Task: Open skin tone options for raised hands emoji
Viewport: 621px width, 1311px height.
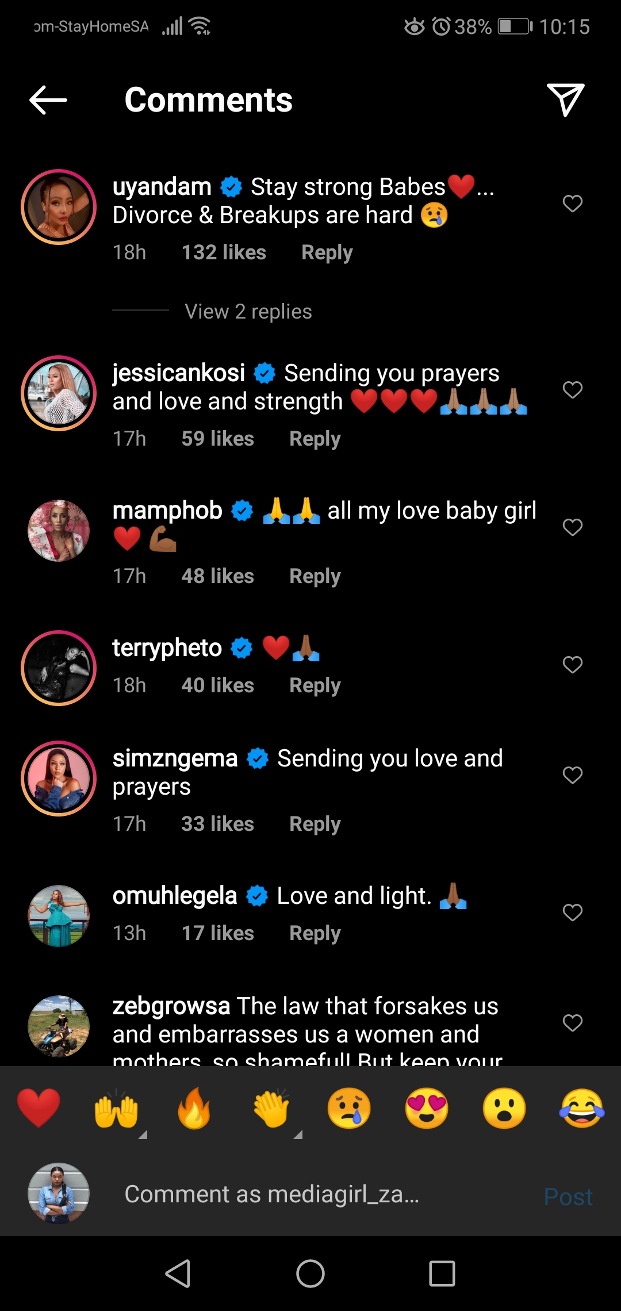Action: pos(143,1134)
